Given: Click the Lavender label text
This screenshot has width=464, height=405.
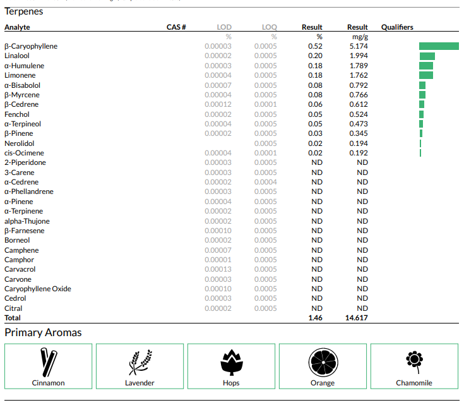Looking at the screenshot, I should 140,383.
